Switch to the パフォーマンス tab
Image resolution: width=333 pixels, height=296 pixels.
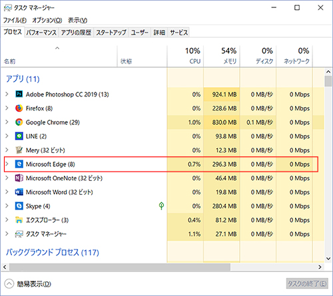click(x=41, y=33)
